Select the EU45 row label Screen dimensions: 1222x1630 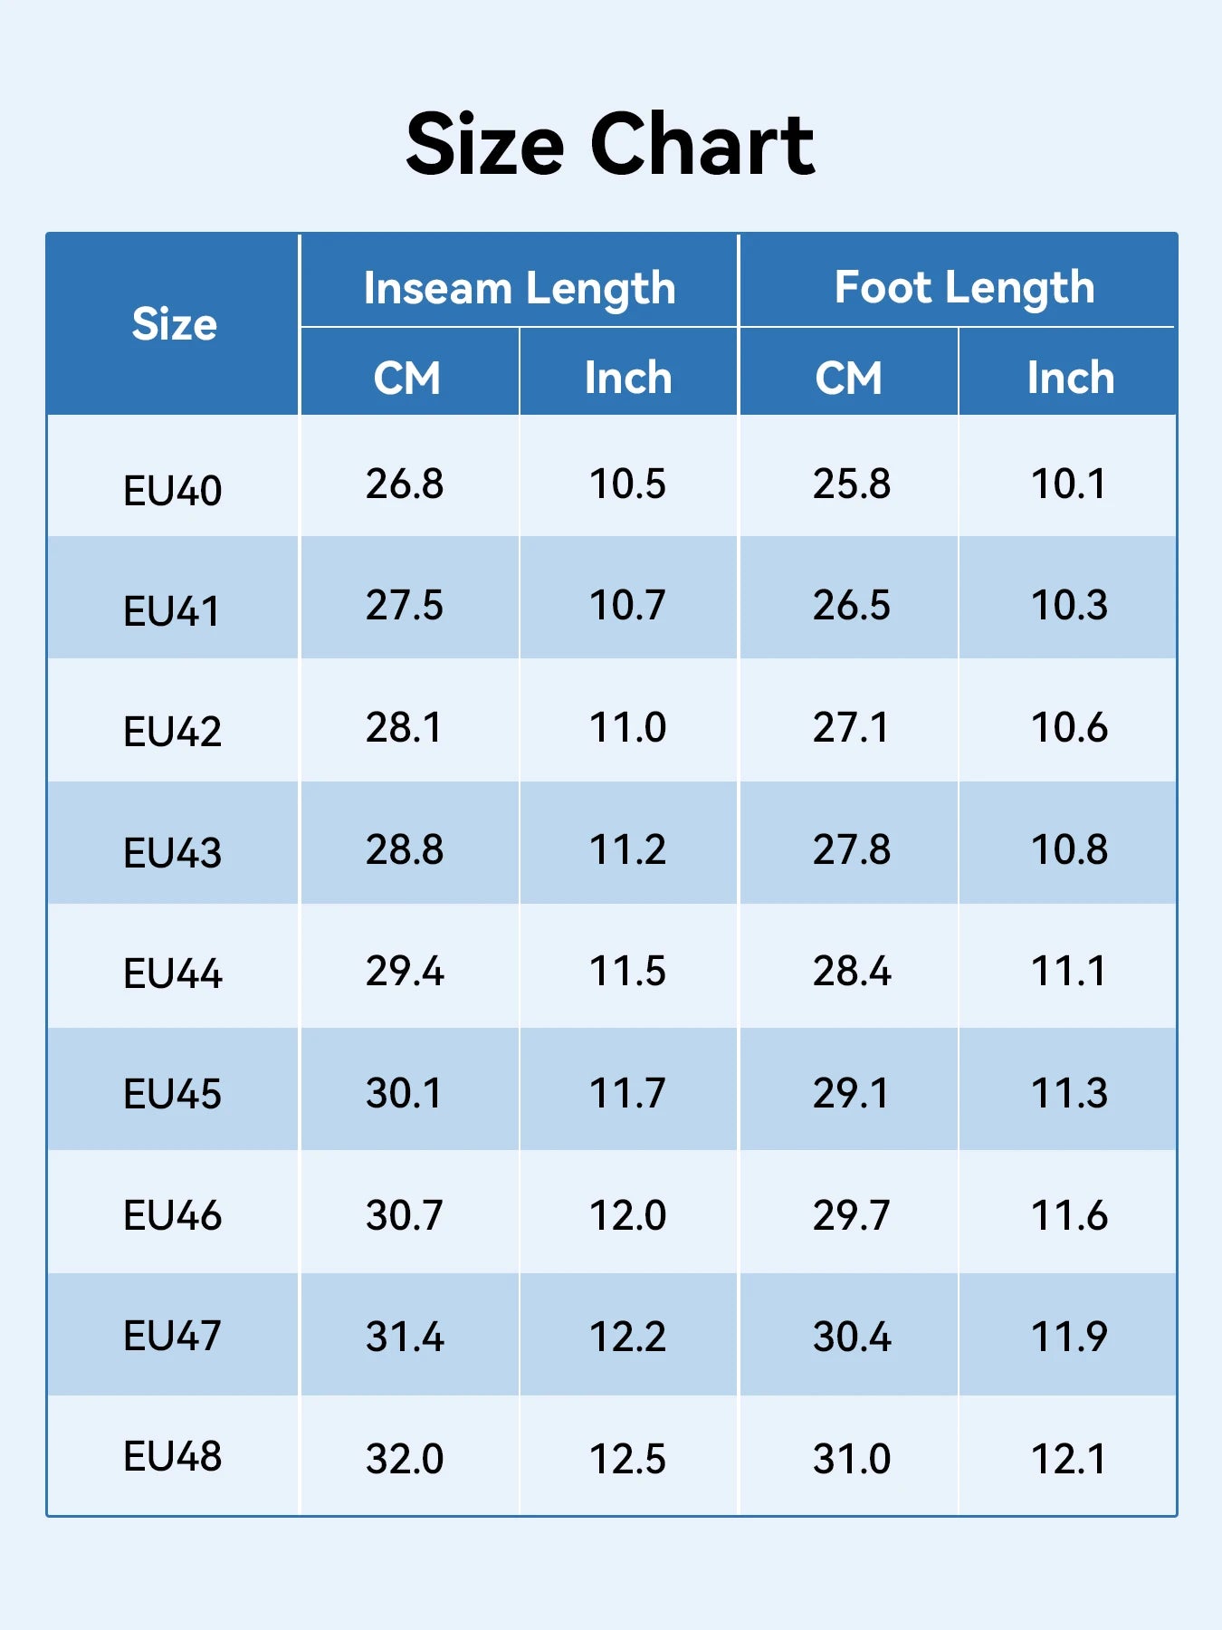tap(172, 1094)
